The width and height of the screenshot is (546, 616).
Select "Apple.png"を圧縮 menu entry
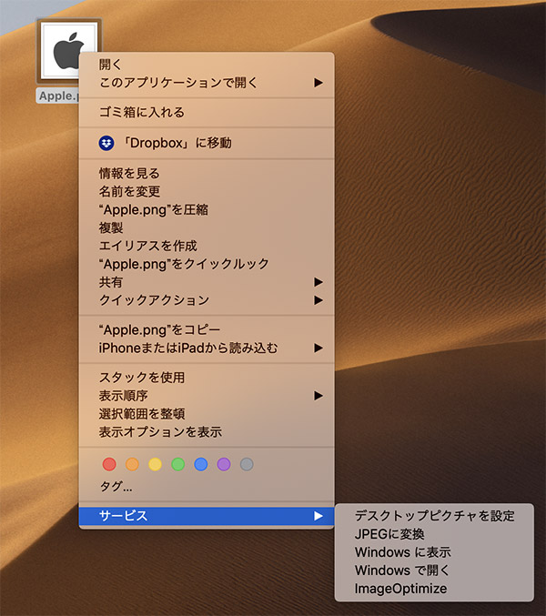point(207,209)
